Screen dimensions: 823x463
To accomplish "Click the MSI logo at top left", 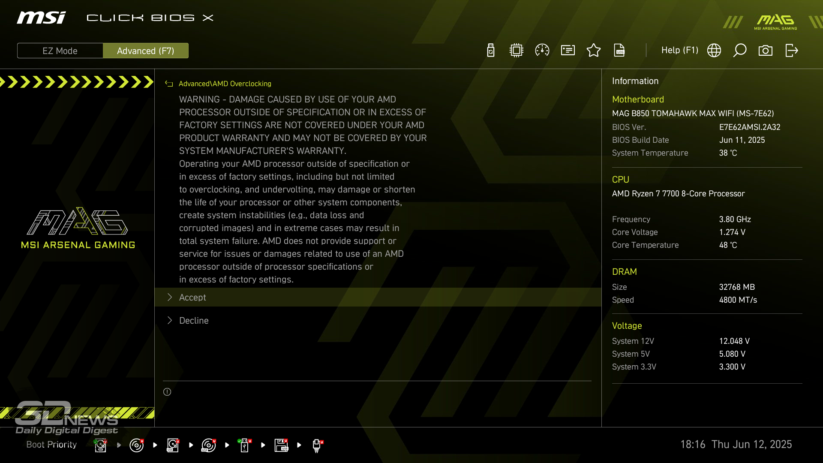I will tap(41, 18).
